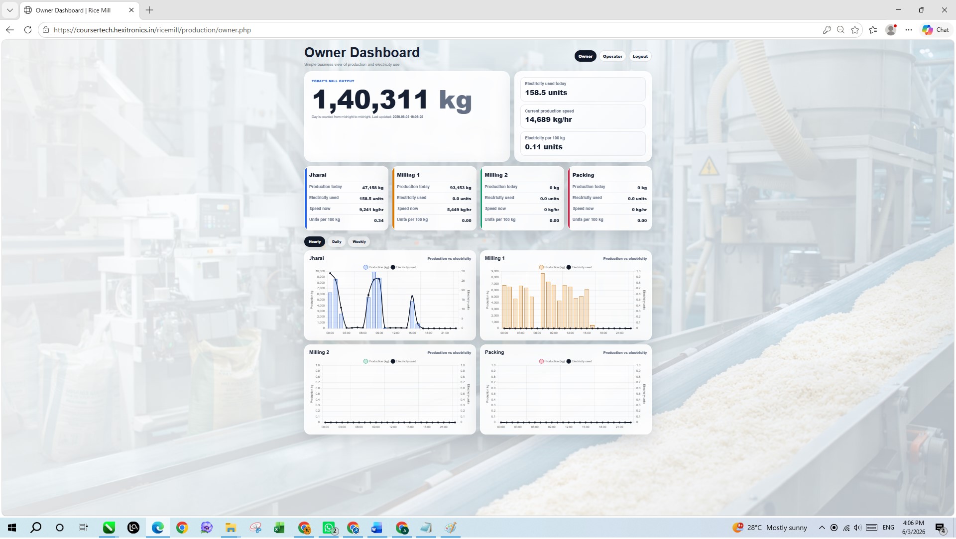Reload the Owner Dashboard page
This screenshot has height=539, width=956.
click(28, 30)
